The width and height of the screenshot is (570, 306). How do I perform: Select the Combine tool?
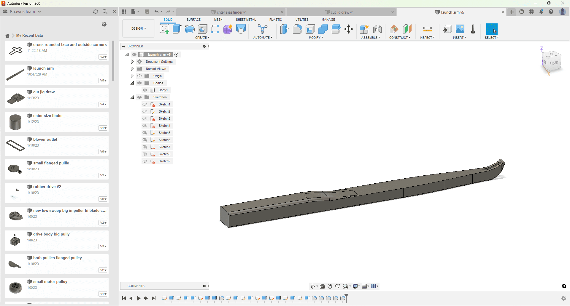(323, 29)
